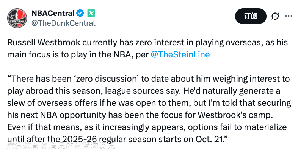Expand the three-dot more options menu
Screen dimensions: 298x155
pos(289,16)
